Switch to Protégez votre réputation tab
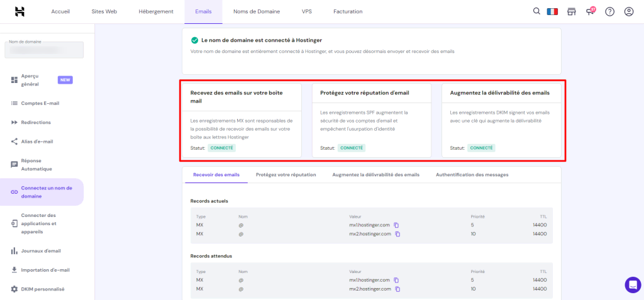This screenshot has height=300, width=644. point(286,175)
